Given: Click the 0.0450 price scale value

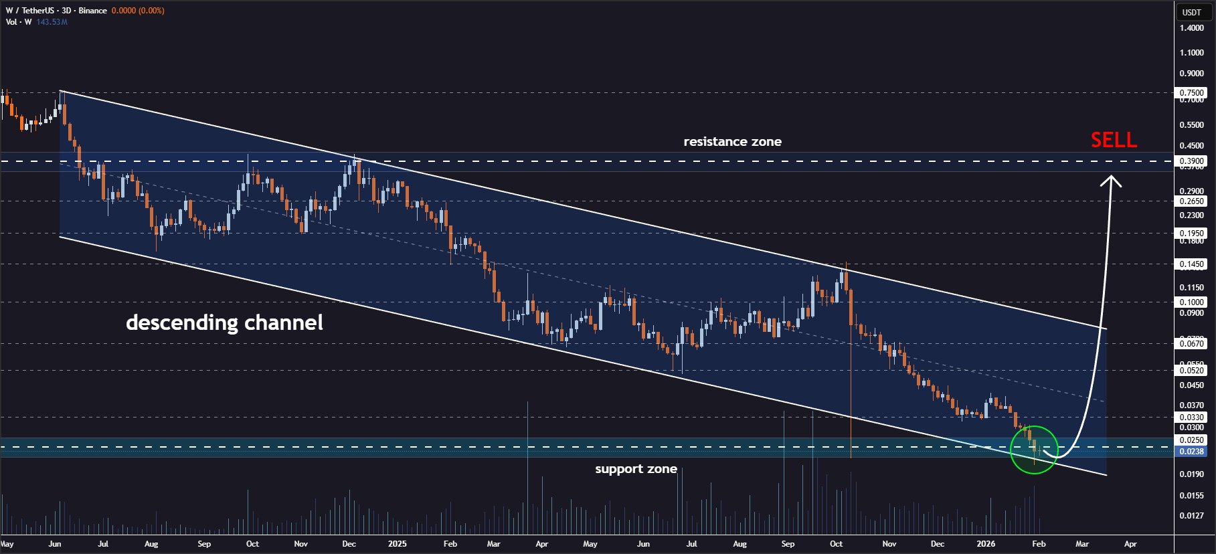Looking at the screenshot, I should (x=1191, y=385).
